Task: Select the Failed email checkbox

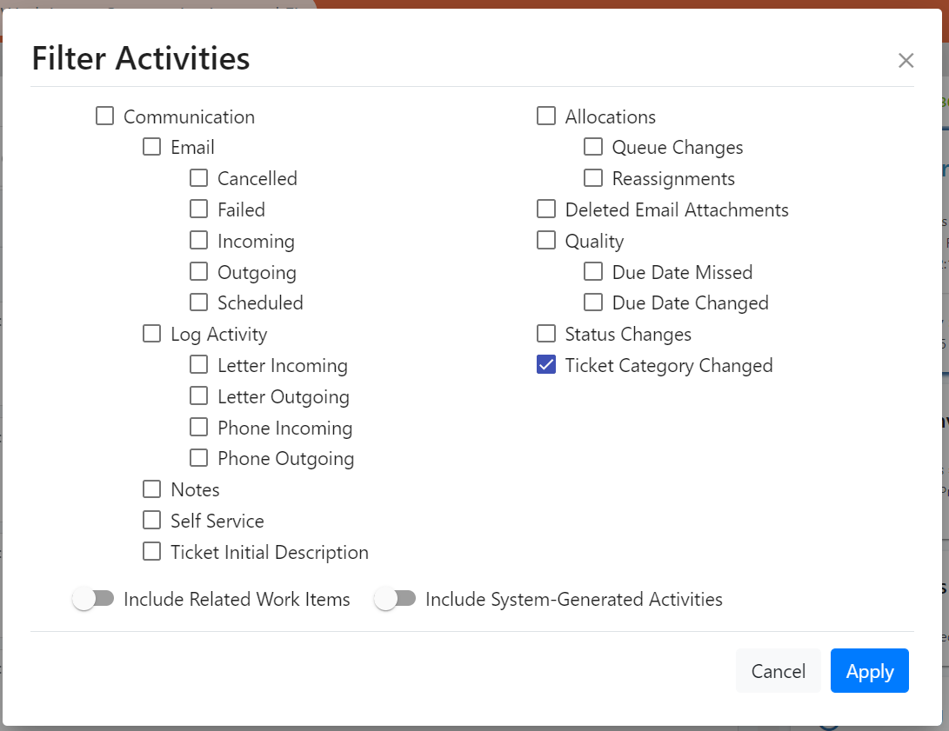Action: 199,209
